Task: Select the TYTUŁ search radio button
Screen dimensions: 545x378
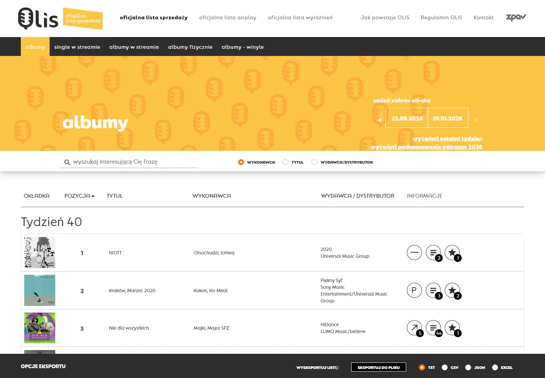Action: tap(285, 162)
